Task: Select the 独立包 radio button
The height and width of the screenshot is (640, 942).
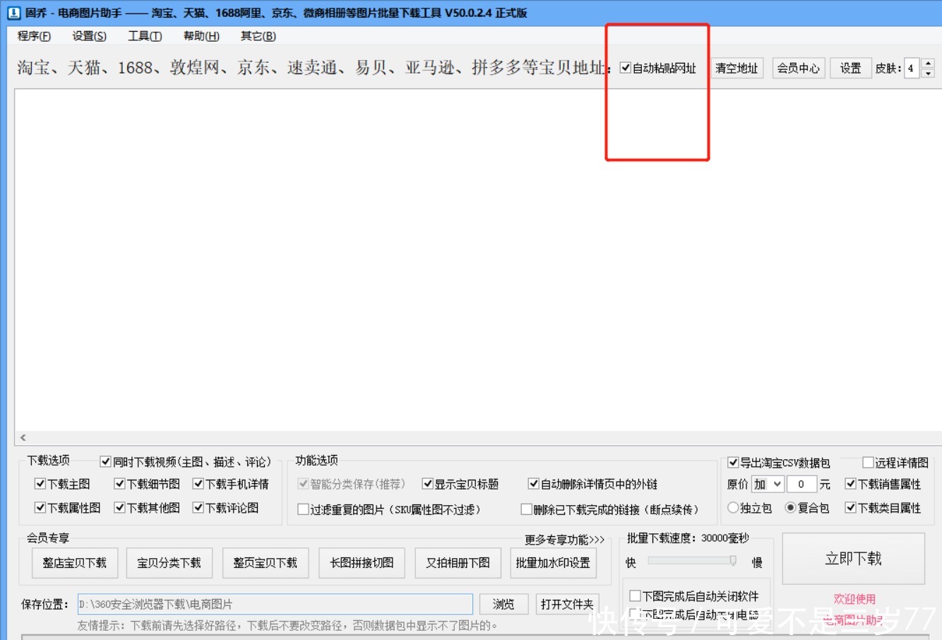Action: point(733,508)
